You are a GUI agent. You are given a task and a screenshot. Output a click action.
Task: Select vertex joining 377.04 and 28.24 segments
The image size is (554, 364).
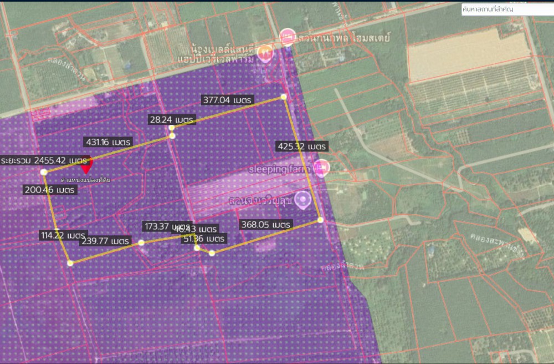point(171,128)
